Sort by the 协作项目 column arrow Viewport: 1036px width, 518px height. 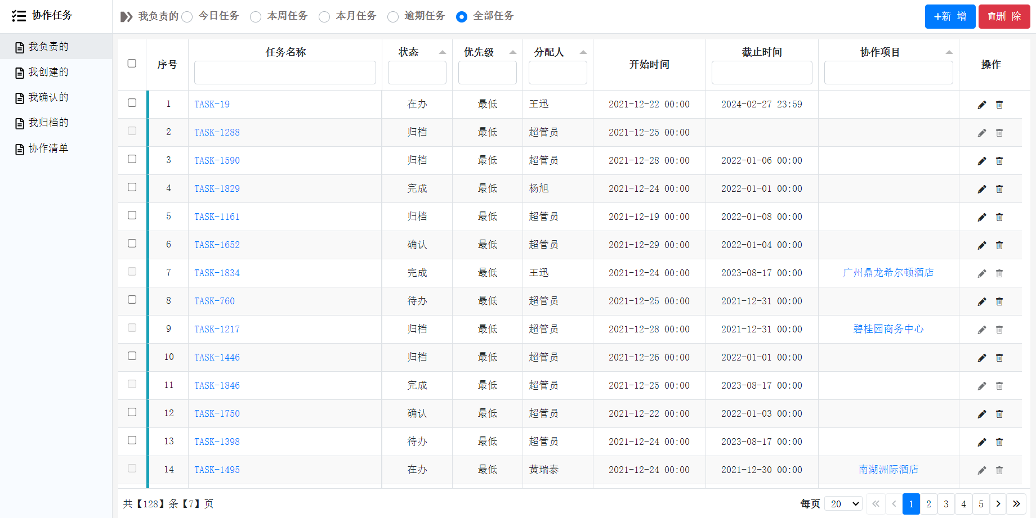949,52
